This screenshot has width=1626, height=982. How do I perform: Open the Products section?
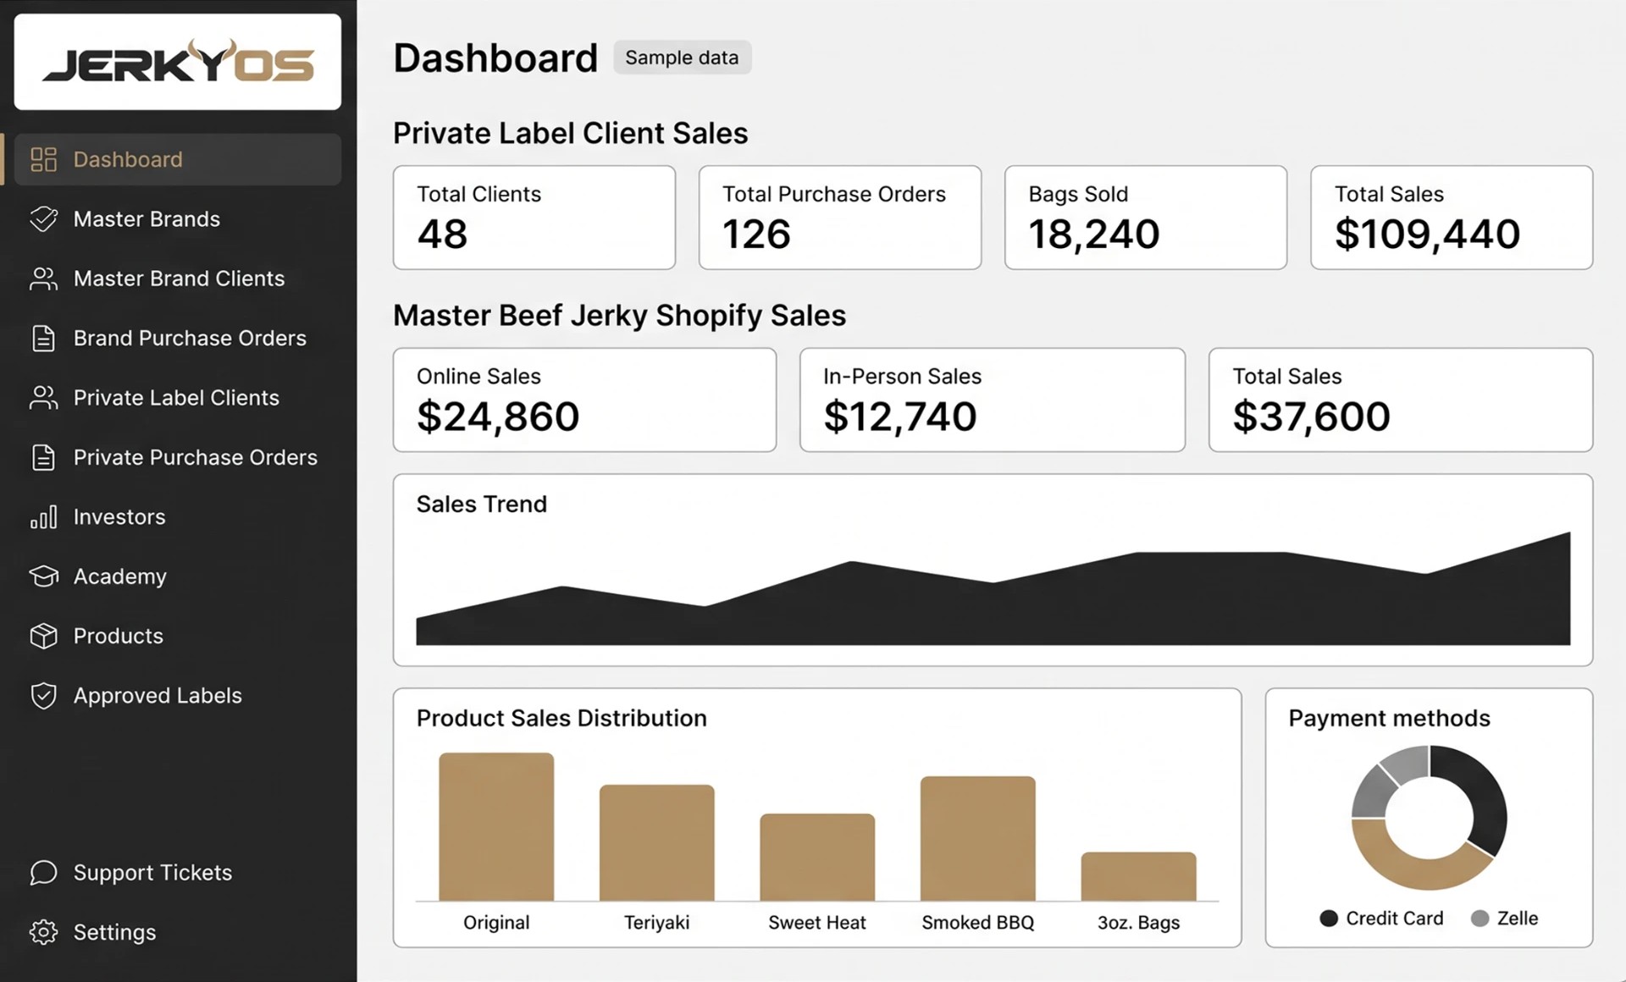pyautogui.click(x=178, y=636)
